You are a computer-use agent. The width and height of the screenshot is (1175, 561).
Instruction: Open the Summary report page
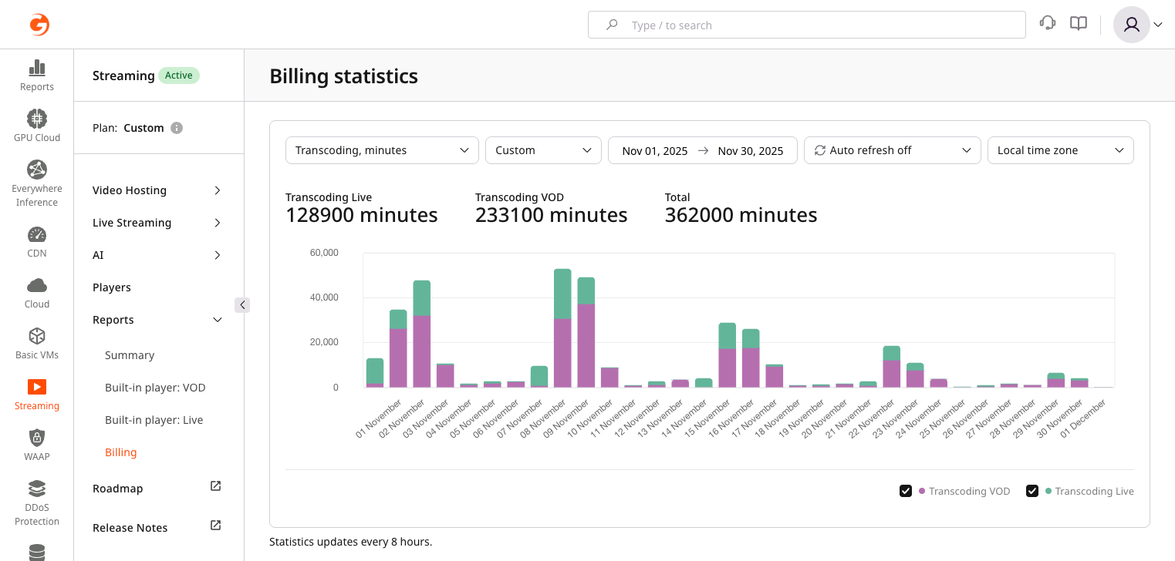click(x=130, y=355)
